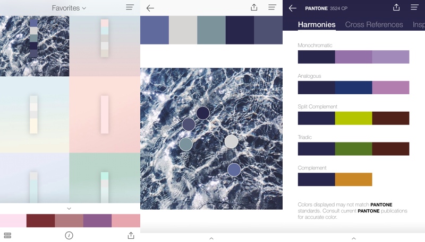Viewport: 425px width, 242px height.
Task: Switch to Cross References tab
Action: point(374,24)
